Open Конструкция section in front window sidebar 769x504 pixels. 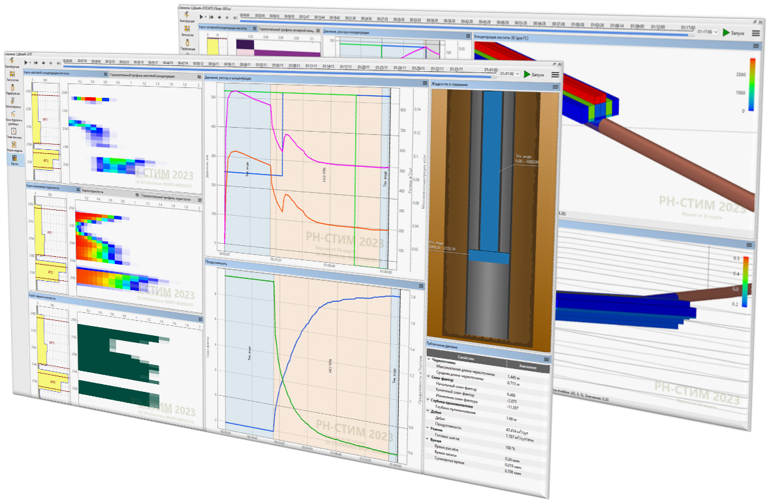pos(12,63)
